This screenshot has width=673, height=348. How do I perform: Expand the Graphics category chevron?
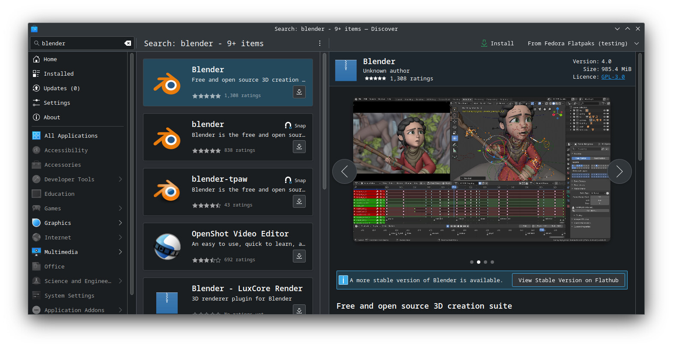pyautogui.click(x=120, y=223)
